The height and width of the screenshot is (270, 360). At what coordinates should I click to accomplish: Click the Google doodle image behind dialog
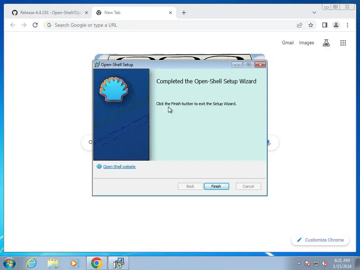[180, 57]
